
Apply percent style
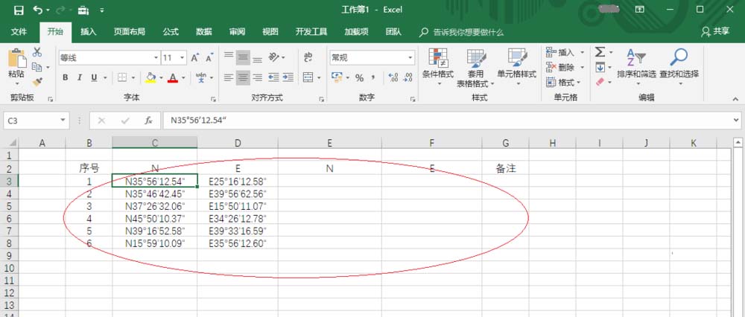point(359,78)
